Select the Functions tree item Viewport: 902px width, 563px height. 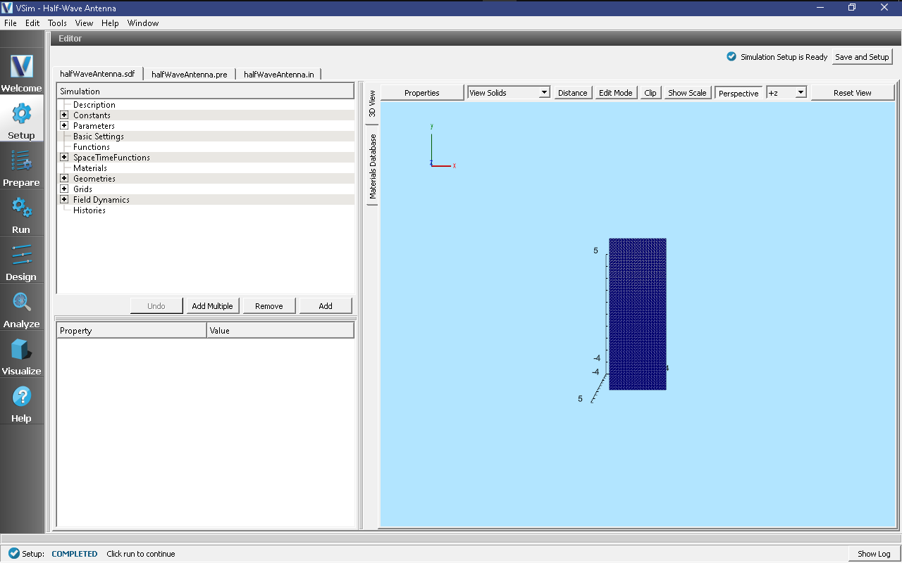tap(92, 146)
